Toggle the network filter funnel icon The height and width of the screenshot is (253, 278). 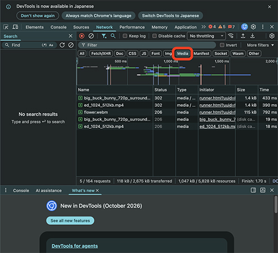click(104, 36)
